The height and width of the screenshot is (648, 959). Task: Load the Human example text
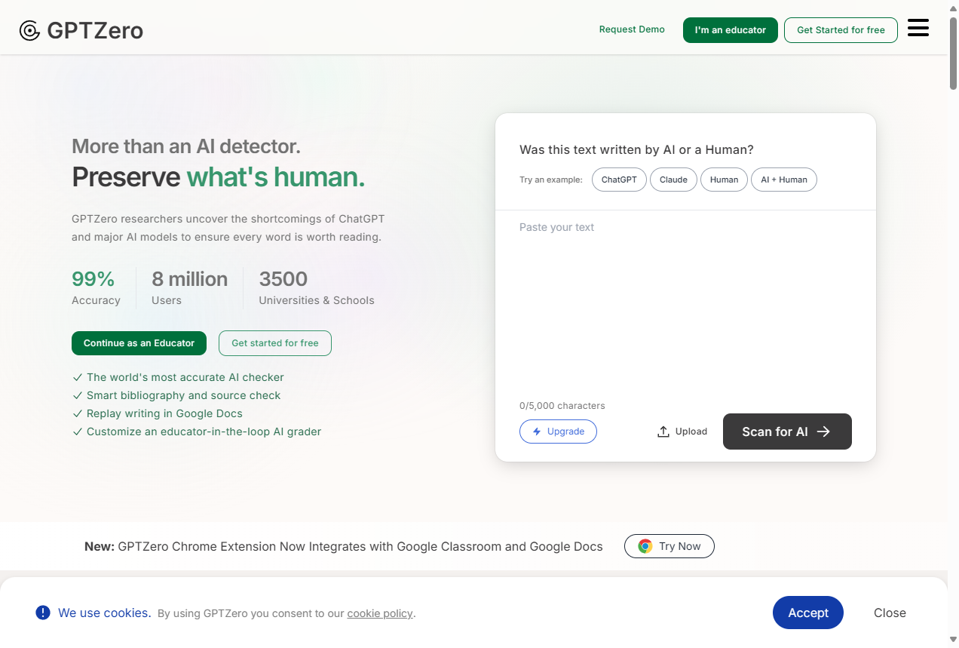point(724,180)
